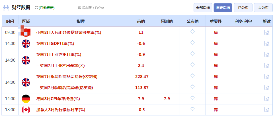
Task: Open chart analysis for UK July GDP row
Action: pyautogui.click(x=267, y=44)
